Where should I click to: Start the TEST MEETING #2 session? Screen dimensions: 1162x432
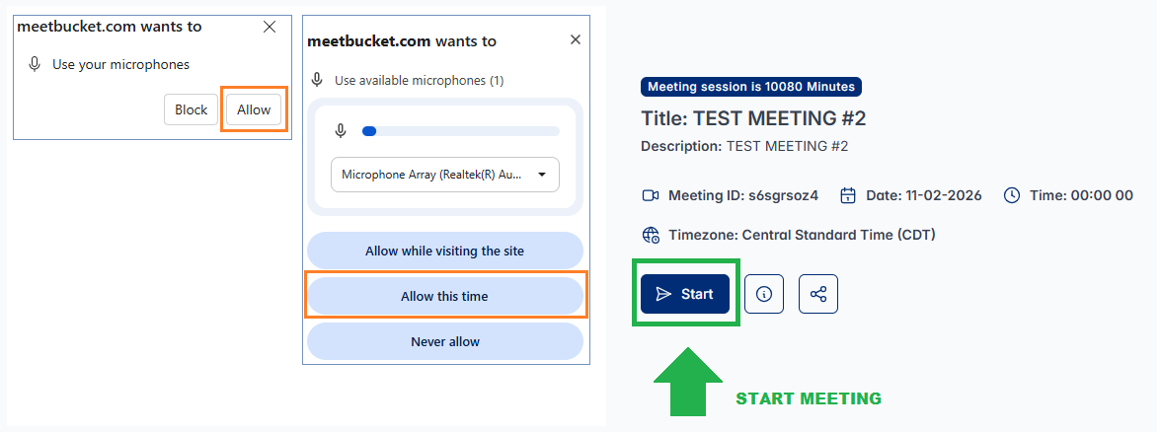[685, 294]
